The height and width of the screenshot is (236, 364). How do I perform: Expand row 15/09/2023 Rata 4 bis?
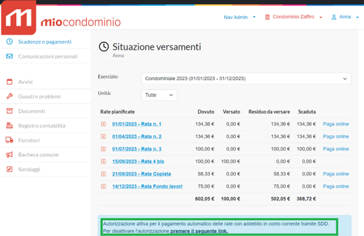click(103, 162)
